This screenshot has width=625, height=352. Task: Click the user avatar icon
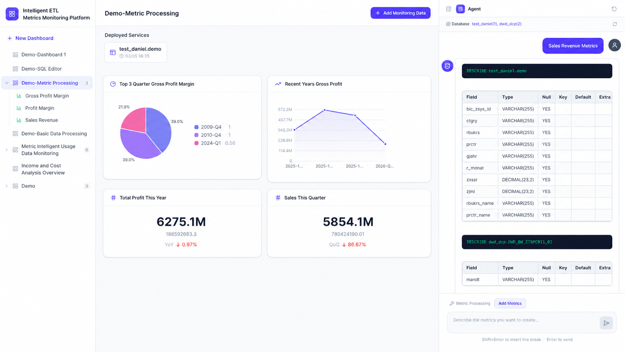(x=614, y=45)
